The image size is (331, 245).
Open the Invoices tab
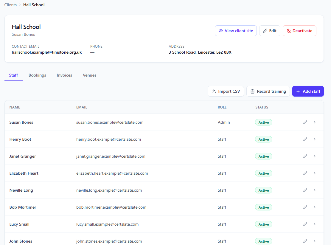64,75
